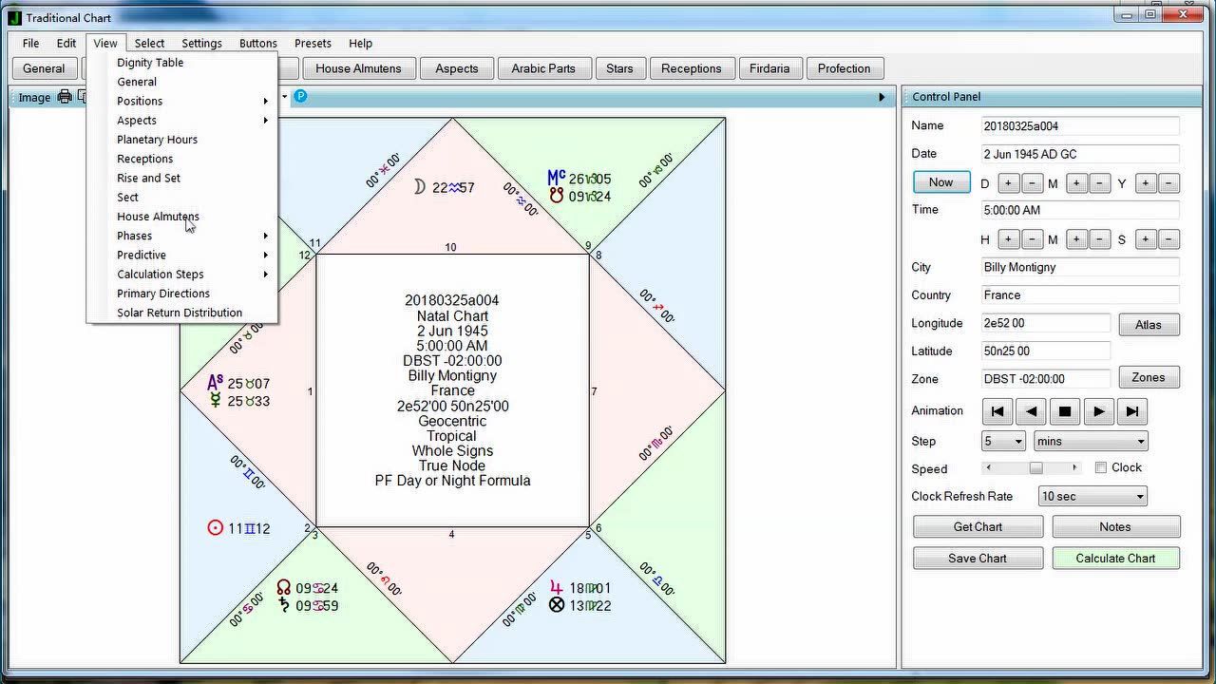Click the blue P icon above the chart

tap(300, 96)
